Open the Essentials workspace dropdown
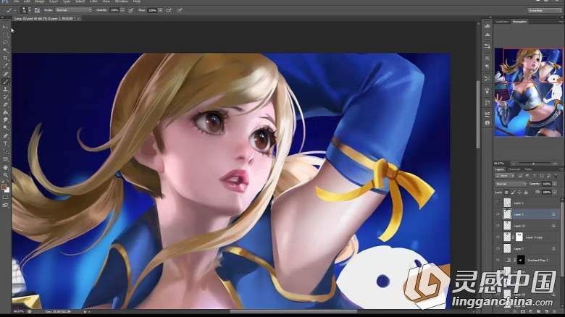Image resolution: width=565 pixels, height=317 pixels. pos(545,10)
